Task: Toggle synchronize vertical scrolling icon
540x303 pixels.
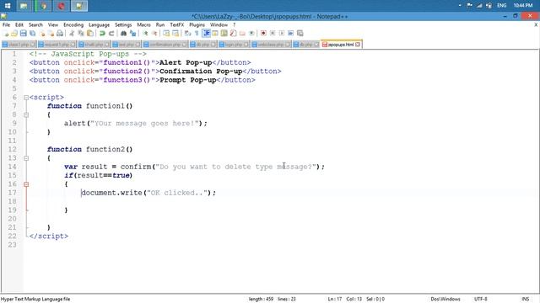Action: pyautogui.click(x=166, y=34)
